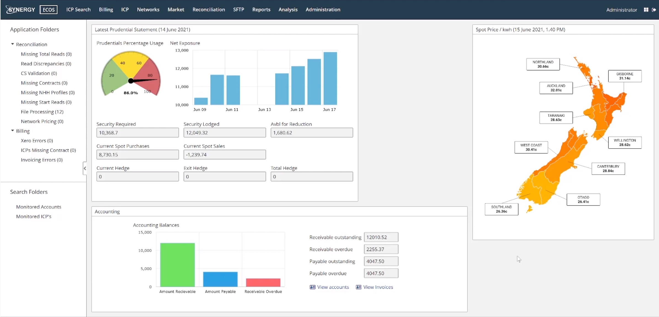Open CS Validation (0) folder
The height and width of the screenshot is (317, 659).
(x=39, y=73)
